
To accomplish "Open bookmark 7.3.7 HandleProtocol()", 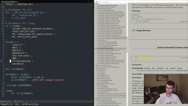I will point(108,20).
